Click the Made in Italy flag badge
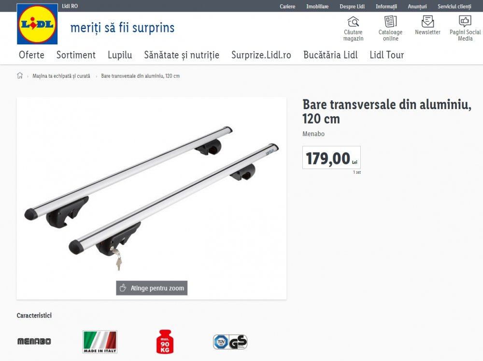 coord(100,342)
